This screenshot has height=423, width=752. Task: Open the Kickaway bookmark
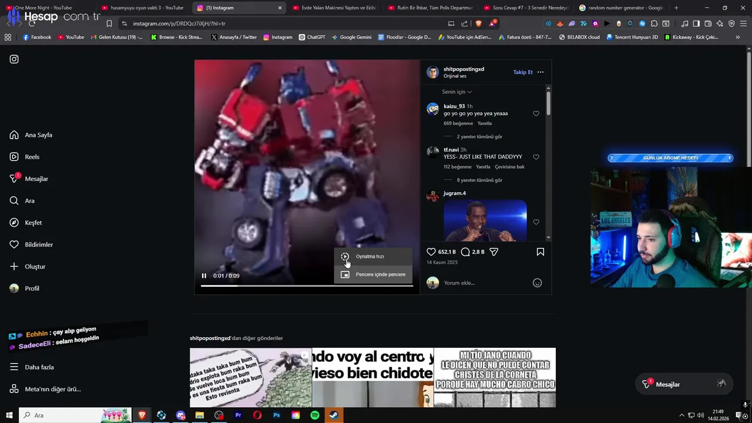click(691, 37)
